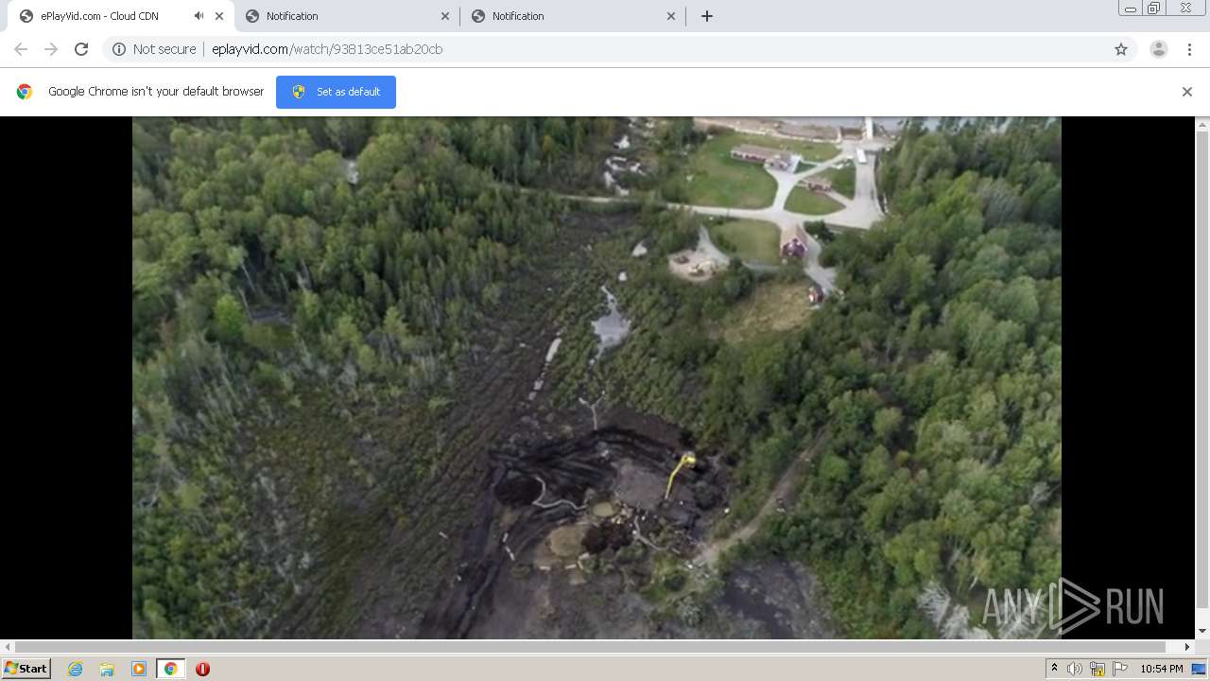
Task: Go forward to next page
Action: coord(51,49)
